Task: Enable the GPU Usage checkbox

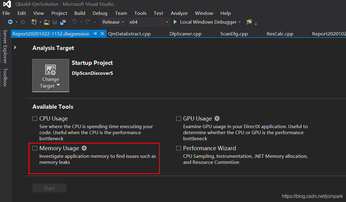Action: 179,118
